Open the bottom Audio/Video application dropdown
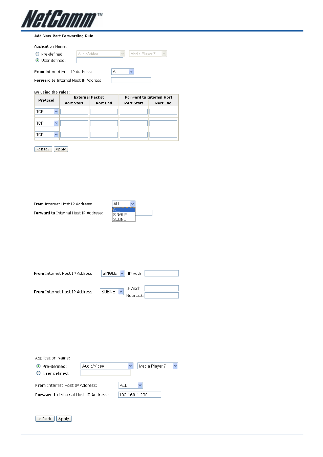Image resolution: width=323 pixels, height=457 pixels. tap(107, 366)
